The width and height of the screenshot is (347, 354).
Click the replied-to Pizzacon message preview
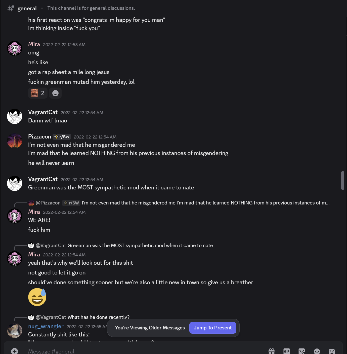(x=205, y=203)
